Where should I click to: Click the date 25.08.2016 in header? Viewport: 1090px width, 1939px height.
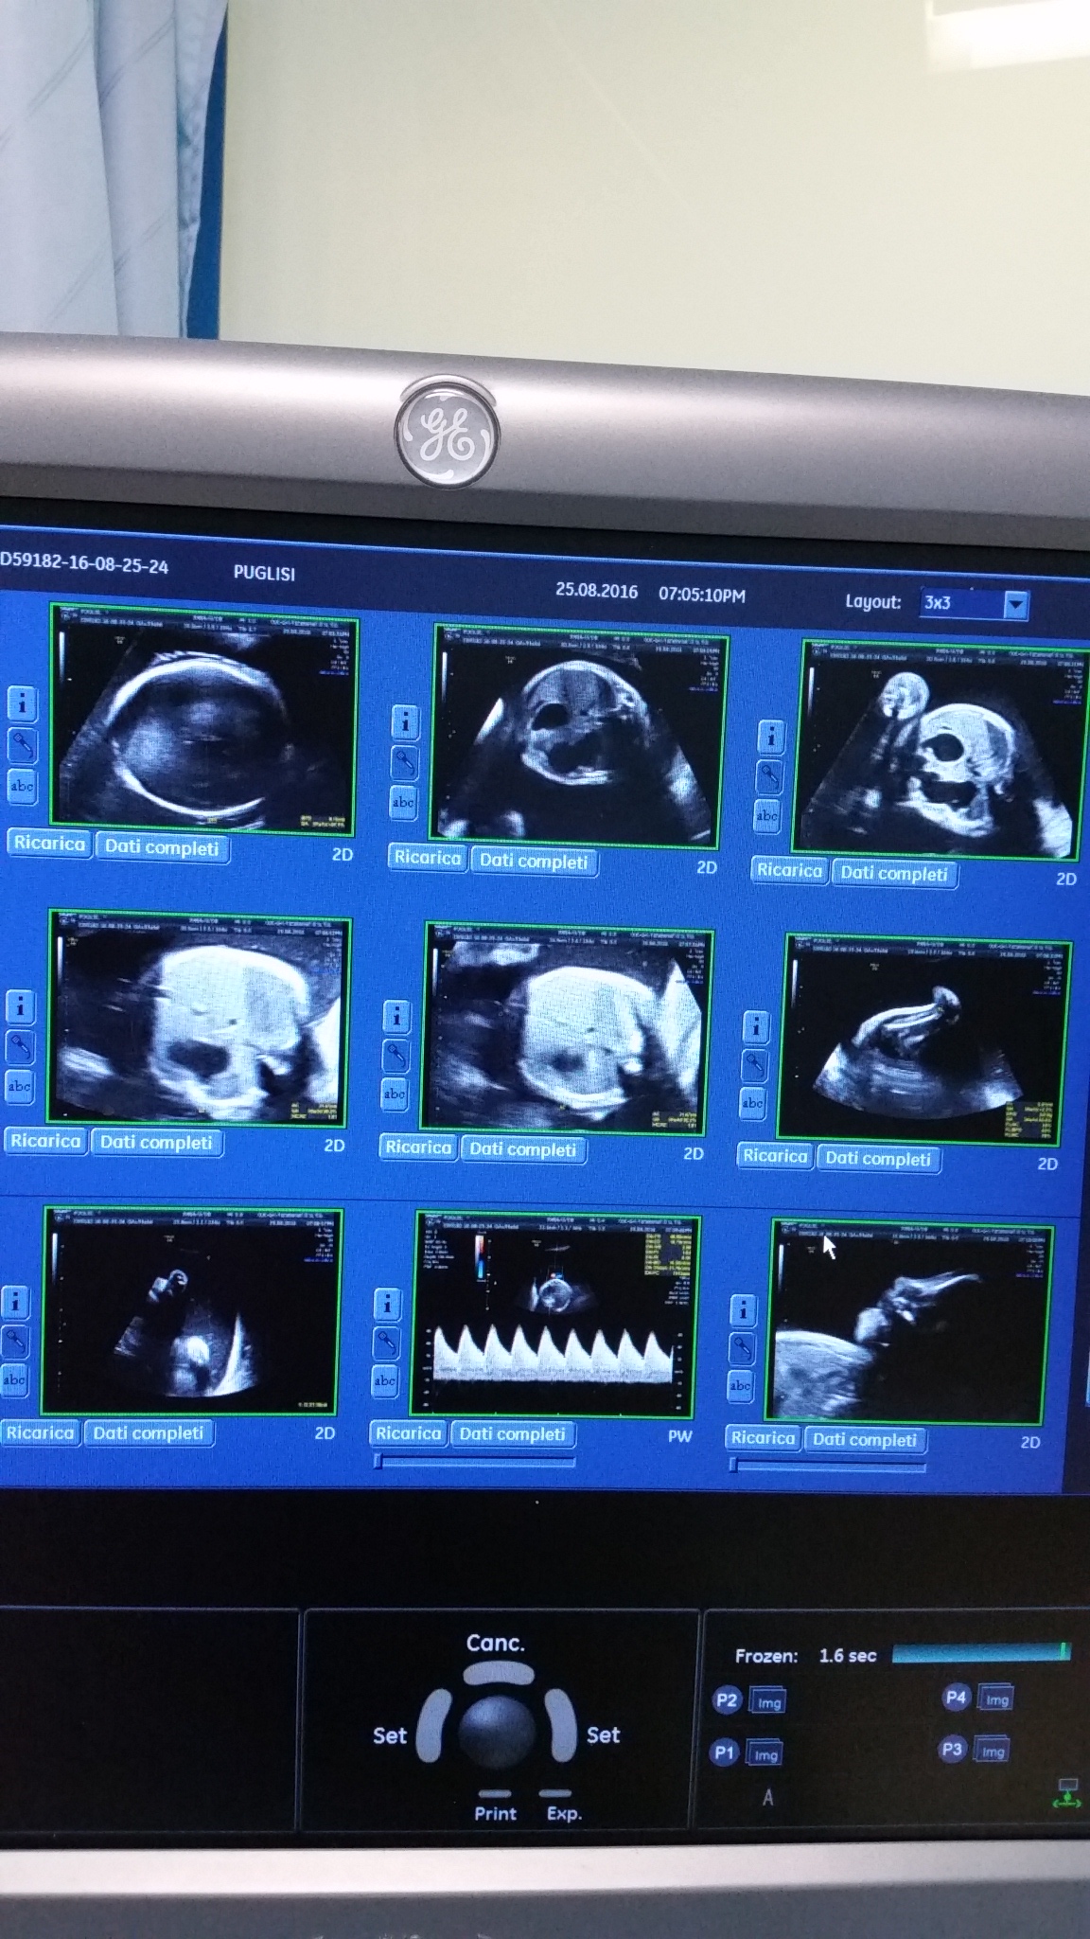pos(597,590)
